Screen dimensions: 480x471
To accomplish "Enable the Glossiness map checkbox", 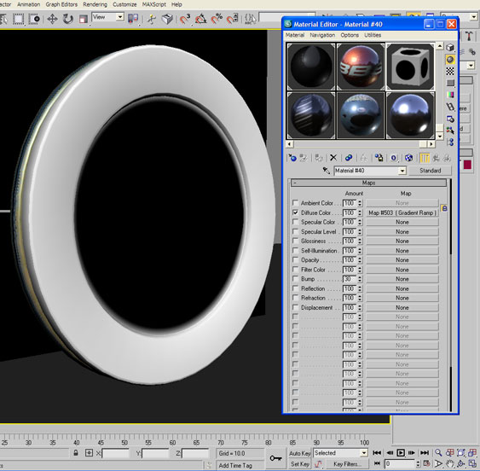I will [295, 241].
